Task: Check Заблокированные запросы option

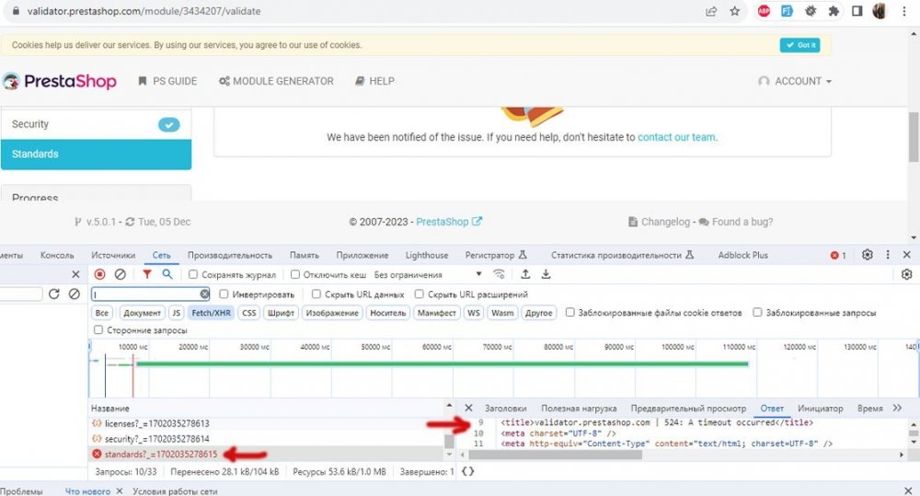Action: (x=757, y=312)
